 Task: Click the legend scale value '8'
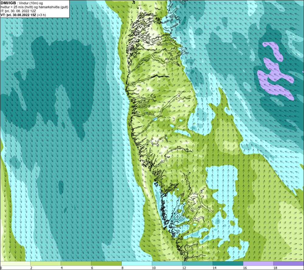(123, 268)
